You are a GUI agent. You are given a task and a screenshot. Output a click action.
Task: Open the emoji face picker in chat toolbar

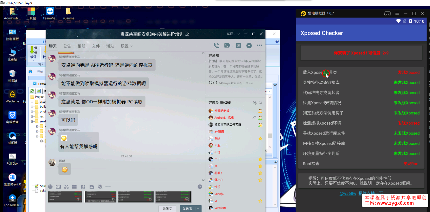pyautogui.click(x=50, y=186)
